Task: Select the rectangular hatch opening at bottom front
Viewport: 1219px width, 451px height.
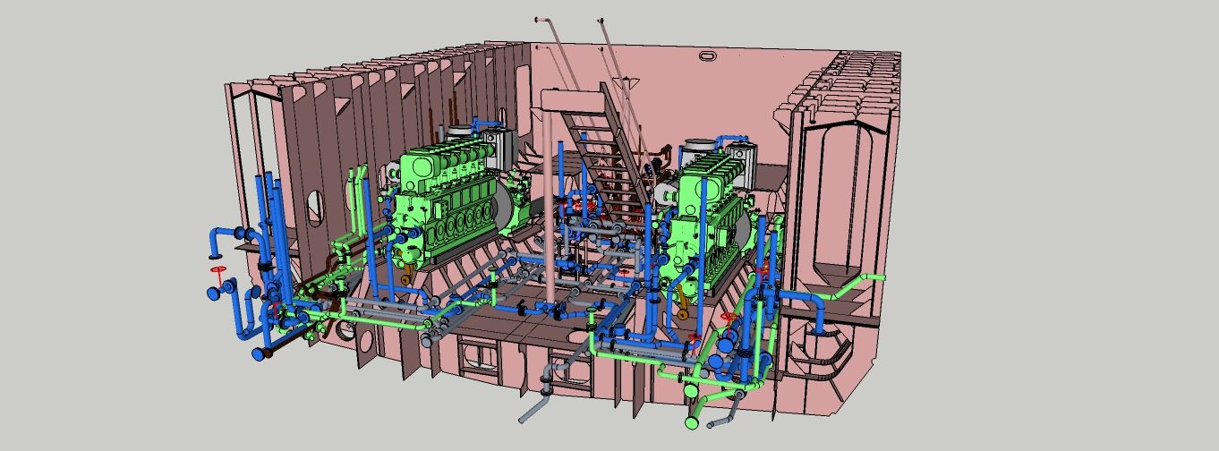Action: click(481, 355)
